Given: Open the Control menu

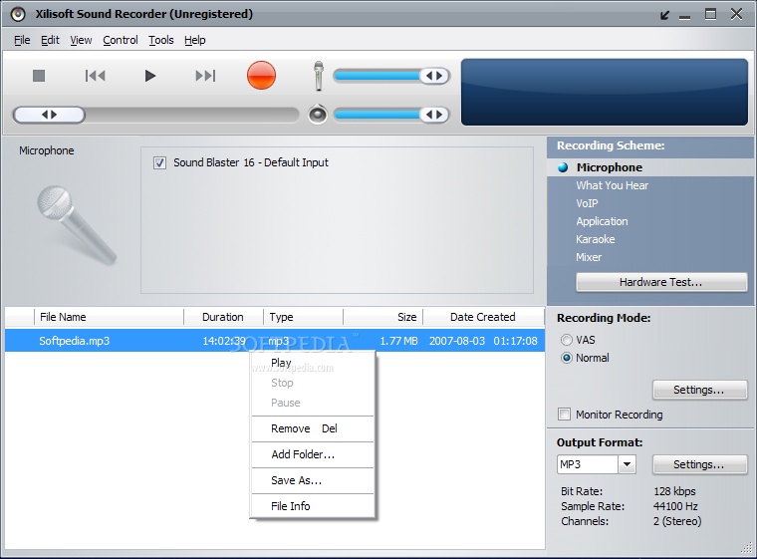Looking at the screenshot, I should [x=121, y=40].
